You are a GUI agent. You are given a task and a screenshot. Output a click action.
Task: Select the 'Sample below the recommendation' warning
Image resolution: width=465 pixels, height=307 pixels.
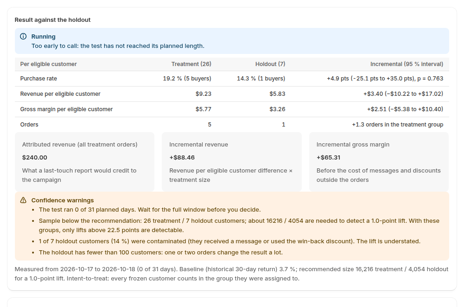239,226
